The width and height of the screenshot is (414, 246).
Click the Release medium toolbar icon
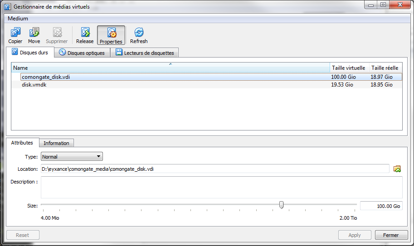point(85,32)
